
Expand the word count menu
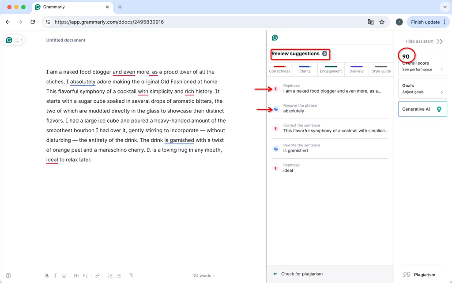tap(203, 276)
